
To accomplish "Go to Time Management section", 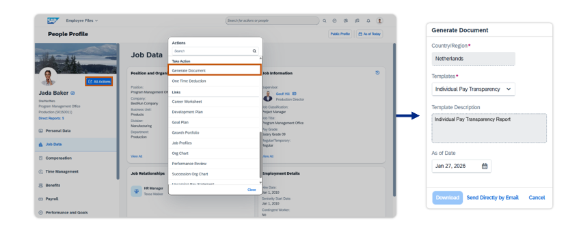I will 76,172.
